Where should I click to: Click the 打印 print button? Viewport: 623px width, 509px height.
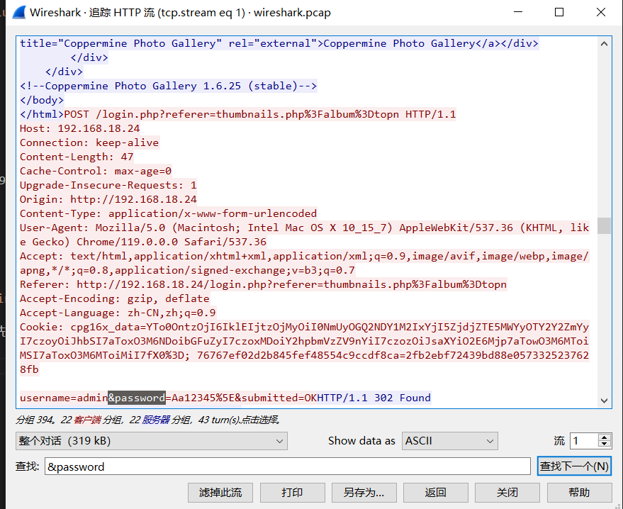(x=292, y=493)
